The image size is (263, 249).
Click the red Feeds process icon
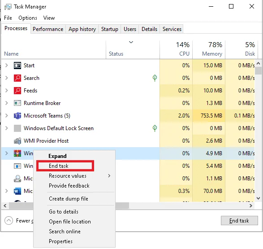(17, 91)
